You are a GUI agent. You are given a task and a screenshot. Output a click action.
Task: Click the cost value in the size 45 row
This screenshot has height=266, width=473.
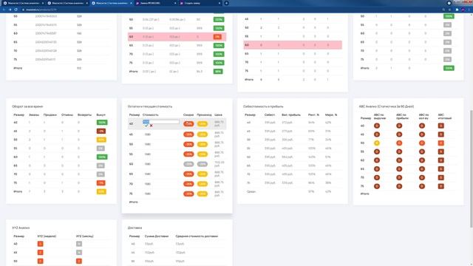click(x=148, y=134)
